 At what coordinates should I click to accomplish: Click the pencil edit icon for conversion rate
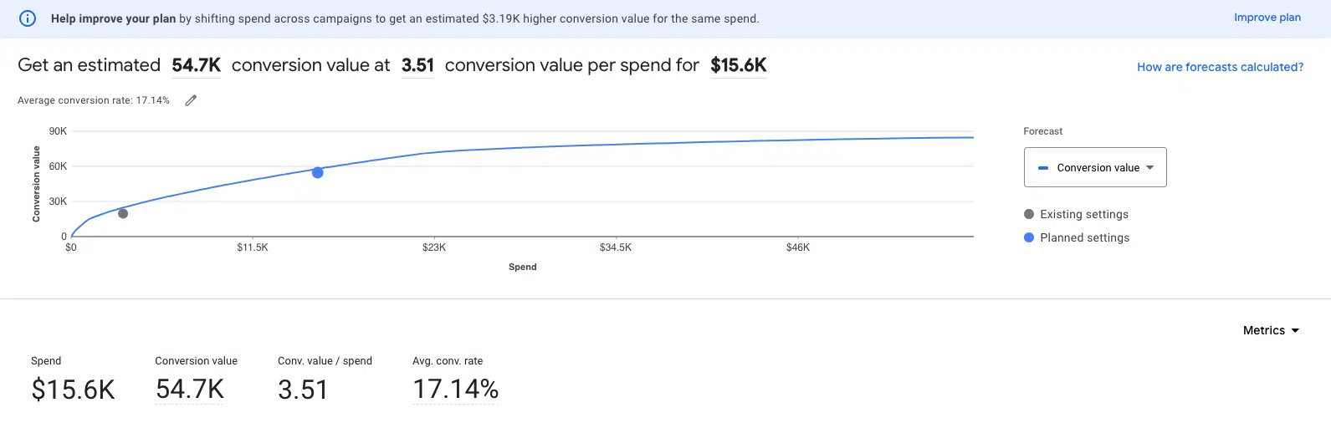191,100
